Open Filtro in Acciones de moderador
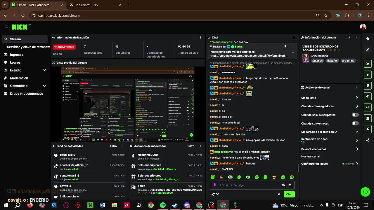 (191, 146)
